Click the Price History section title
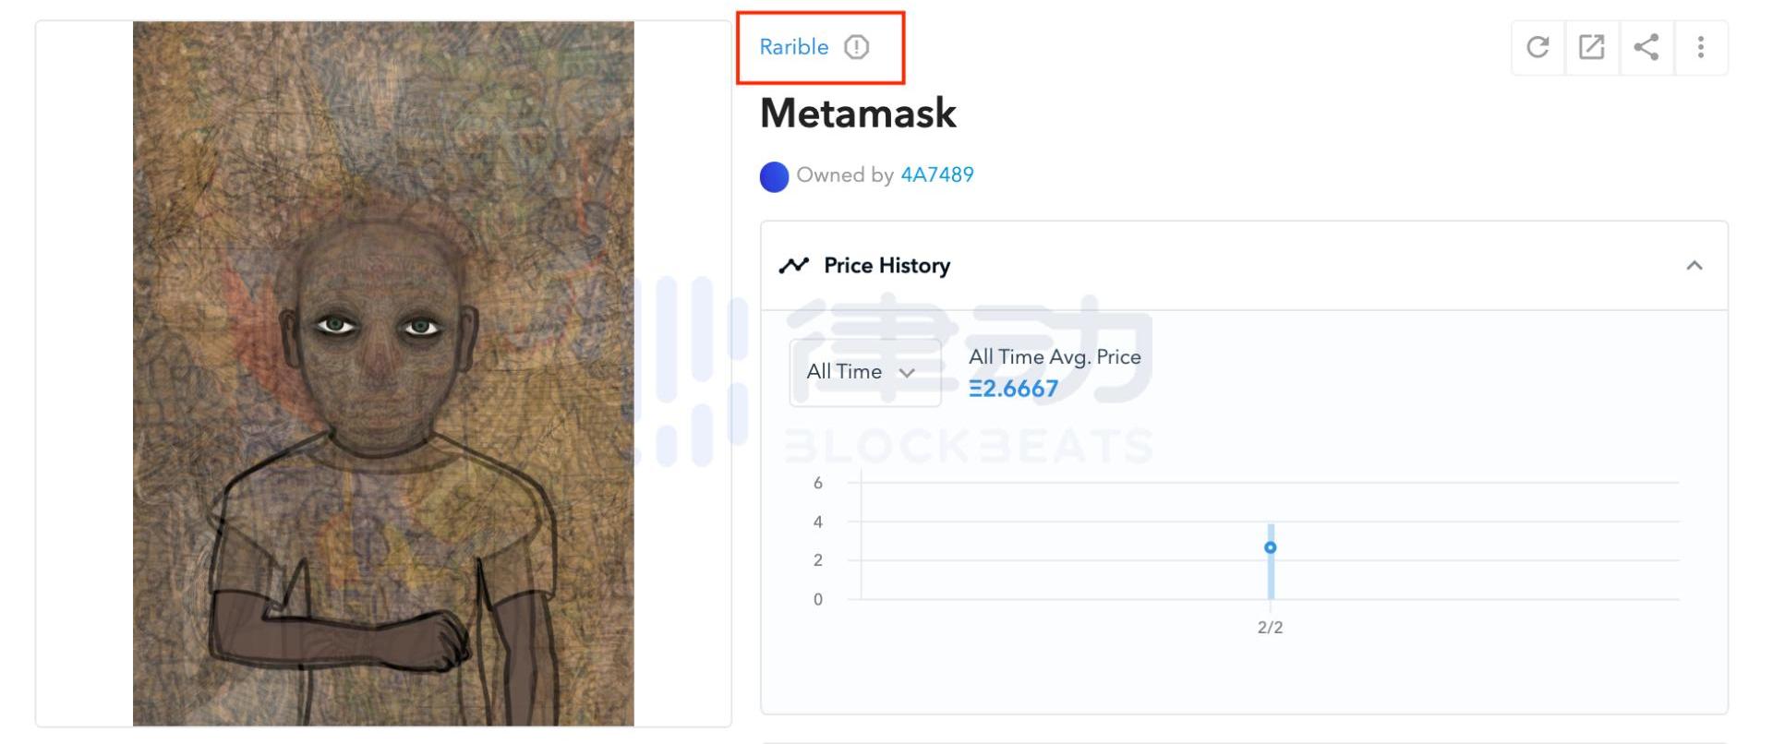 pos(886,266)
